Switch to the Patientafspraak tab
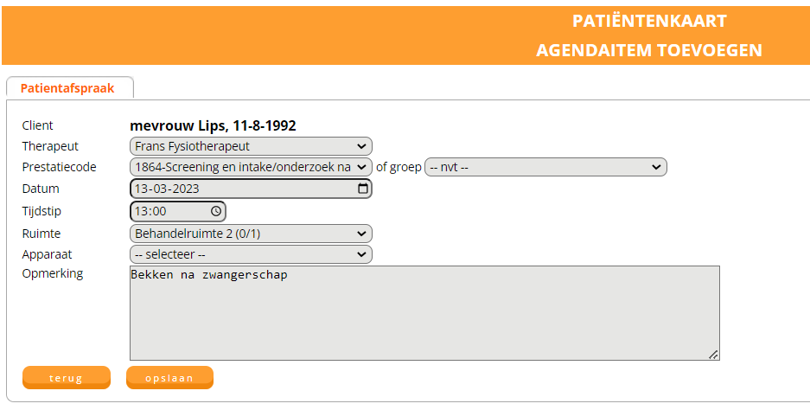 point(67,88)
